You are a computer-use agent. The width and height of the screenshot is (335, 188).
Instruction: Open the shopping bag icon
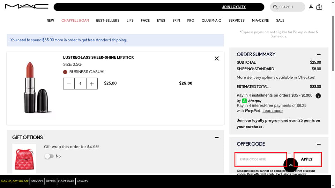(319, 7)
